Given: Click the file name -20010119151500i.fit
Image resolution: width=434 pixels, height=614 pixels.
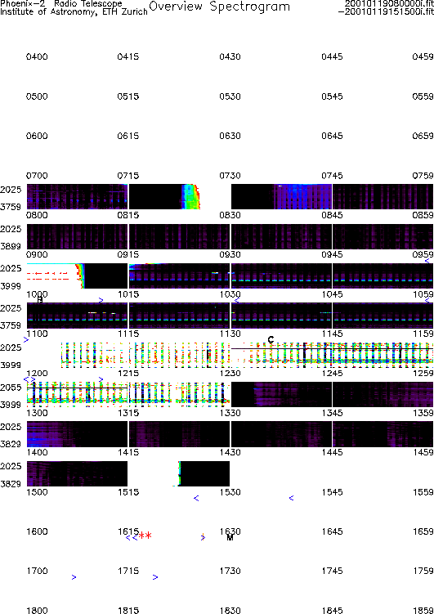Looking at the screenshot, I should (386, 11).
